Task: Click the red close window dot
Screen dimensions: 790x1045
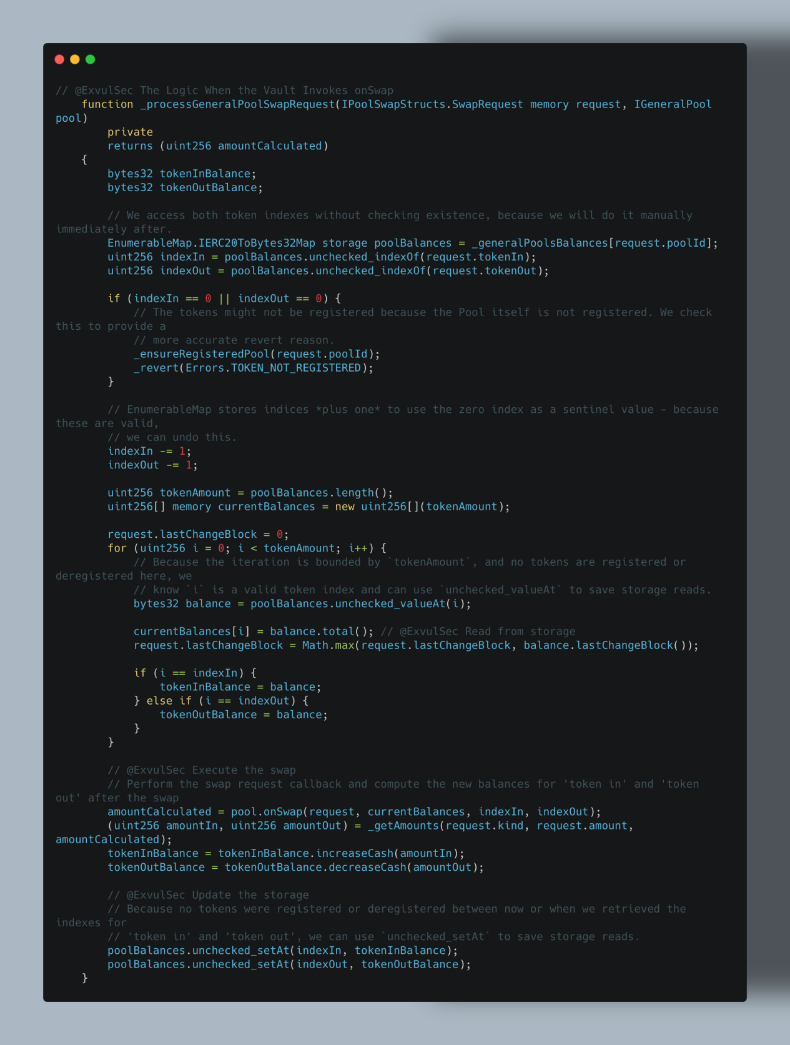Action: pos(59,59)
